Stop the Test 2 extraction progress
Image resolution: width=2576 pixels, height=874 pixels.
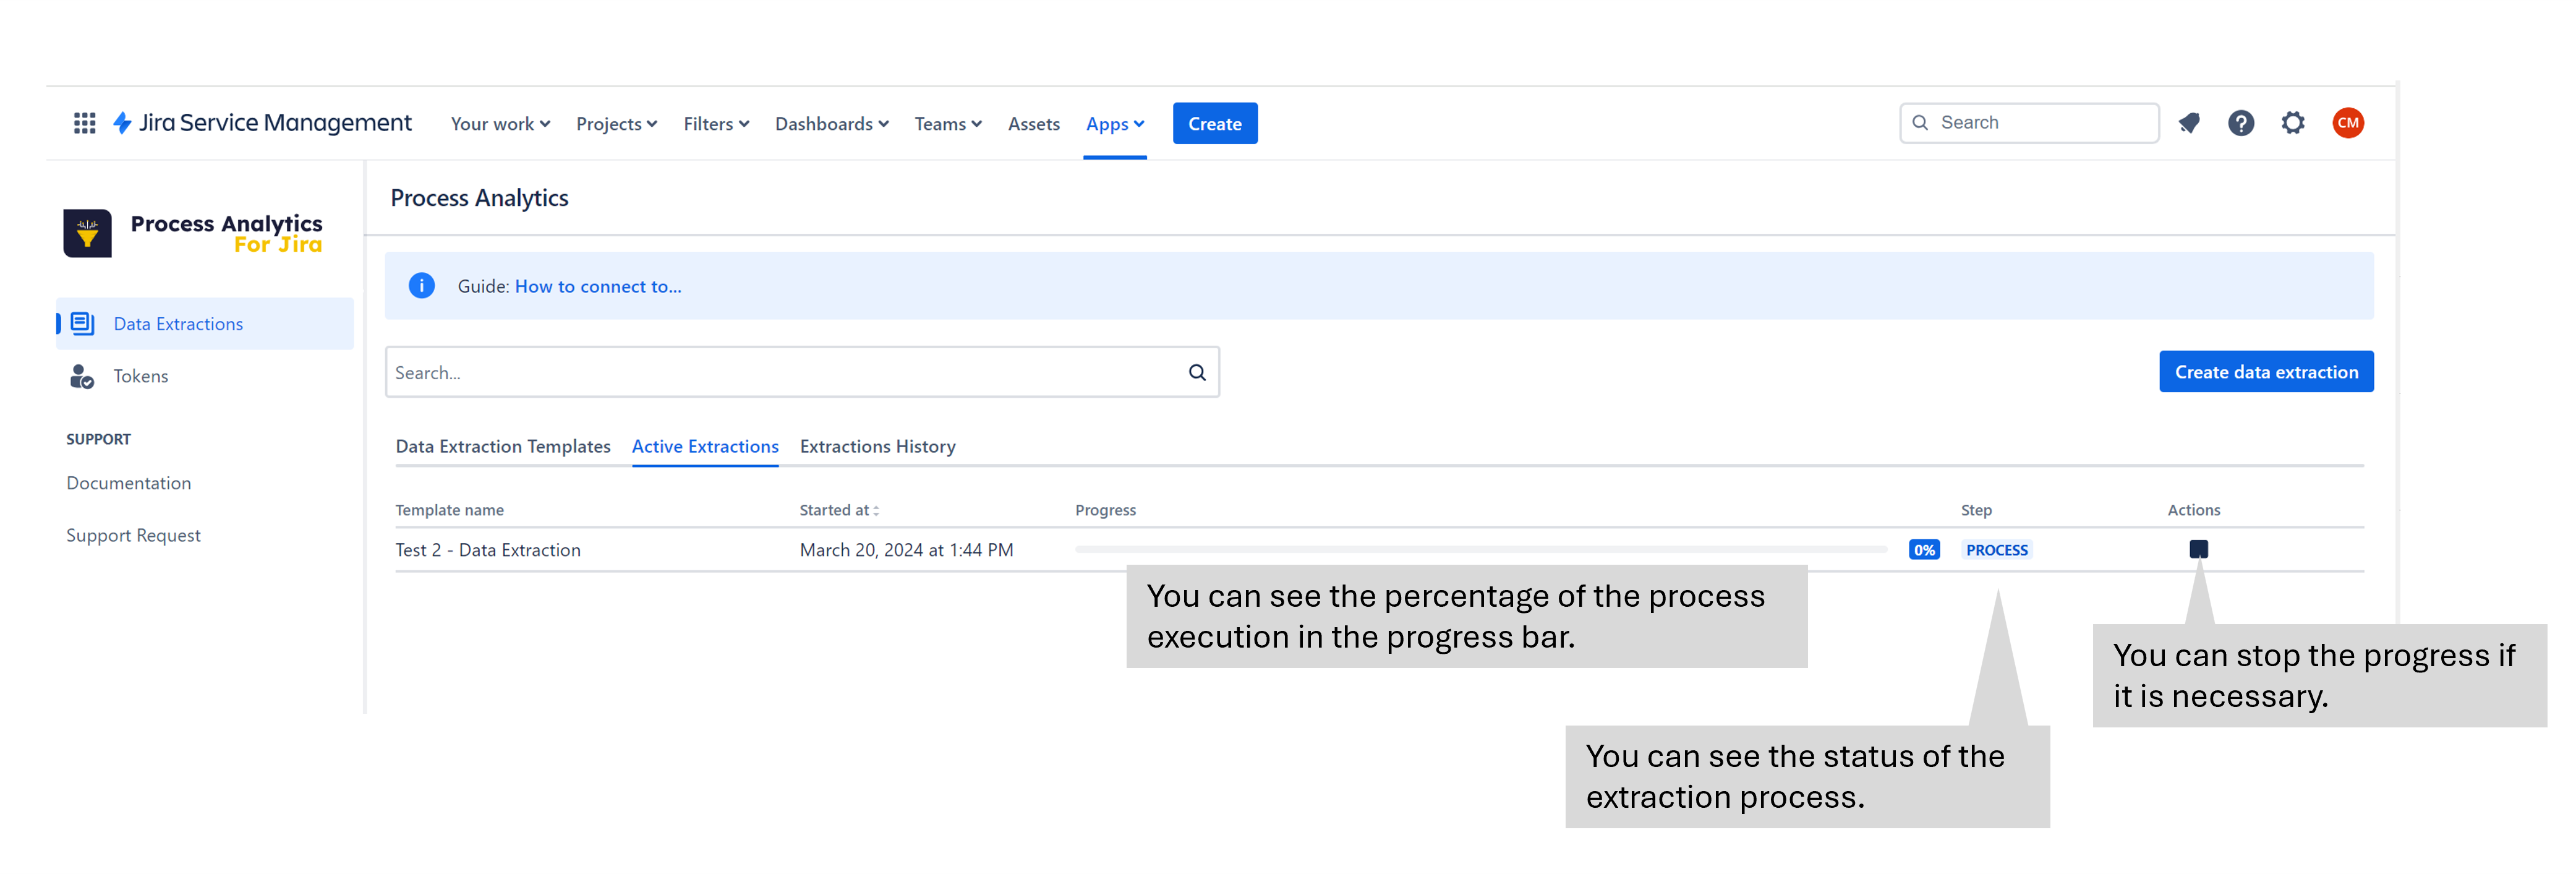pyautogui.click(x=2198, y=549)
